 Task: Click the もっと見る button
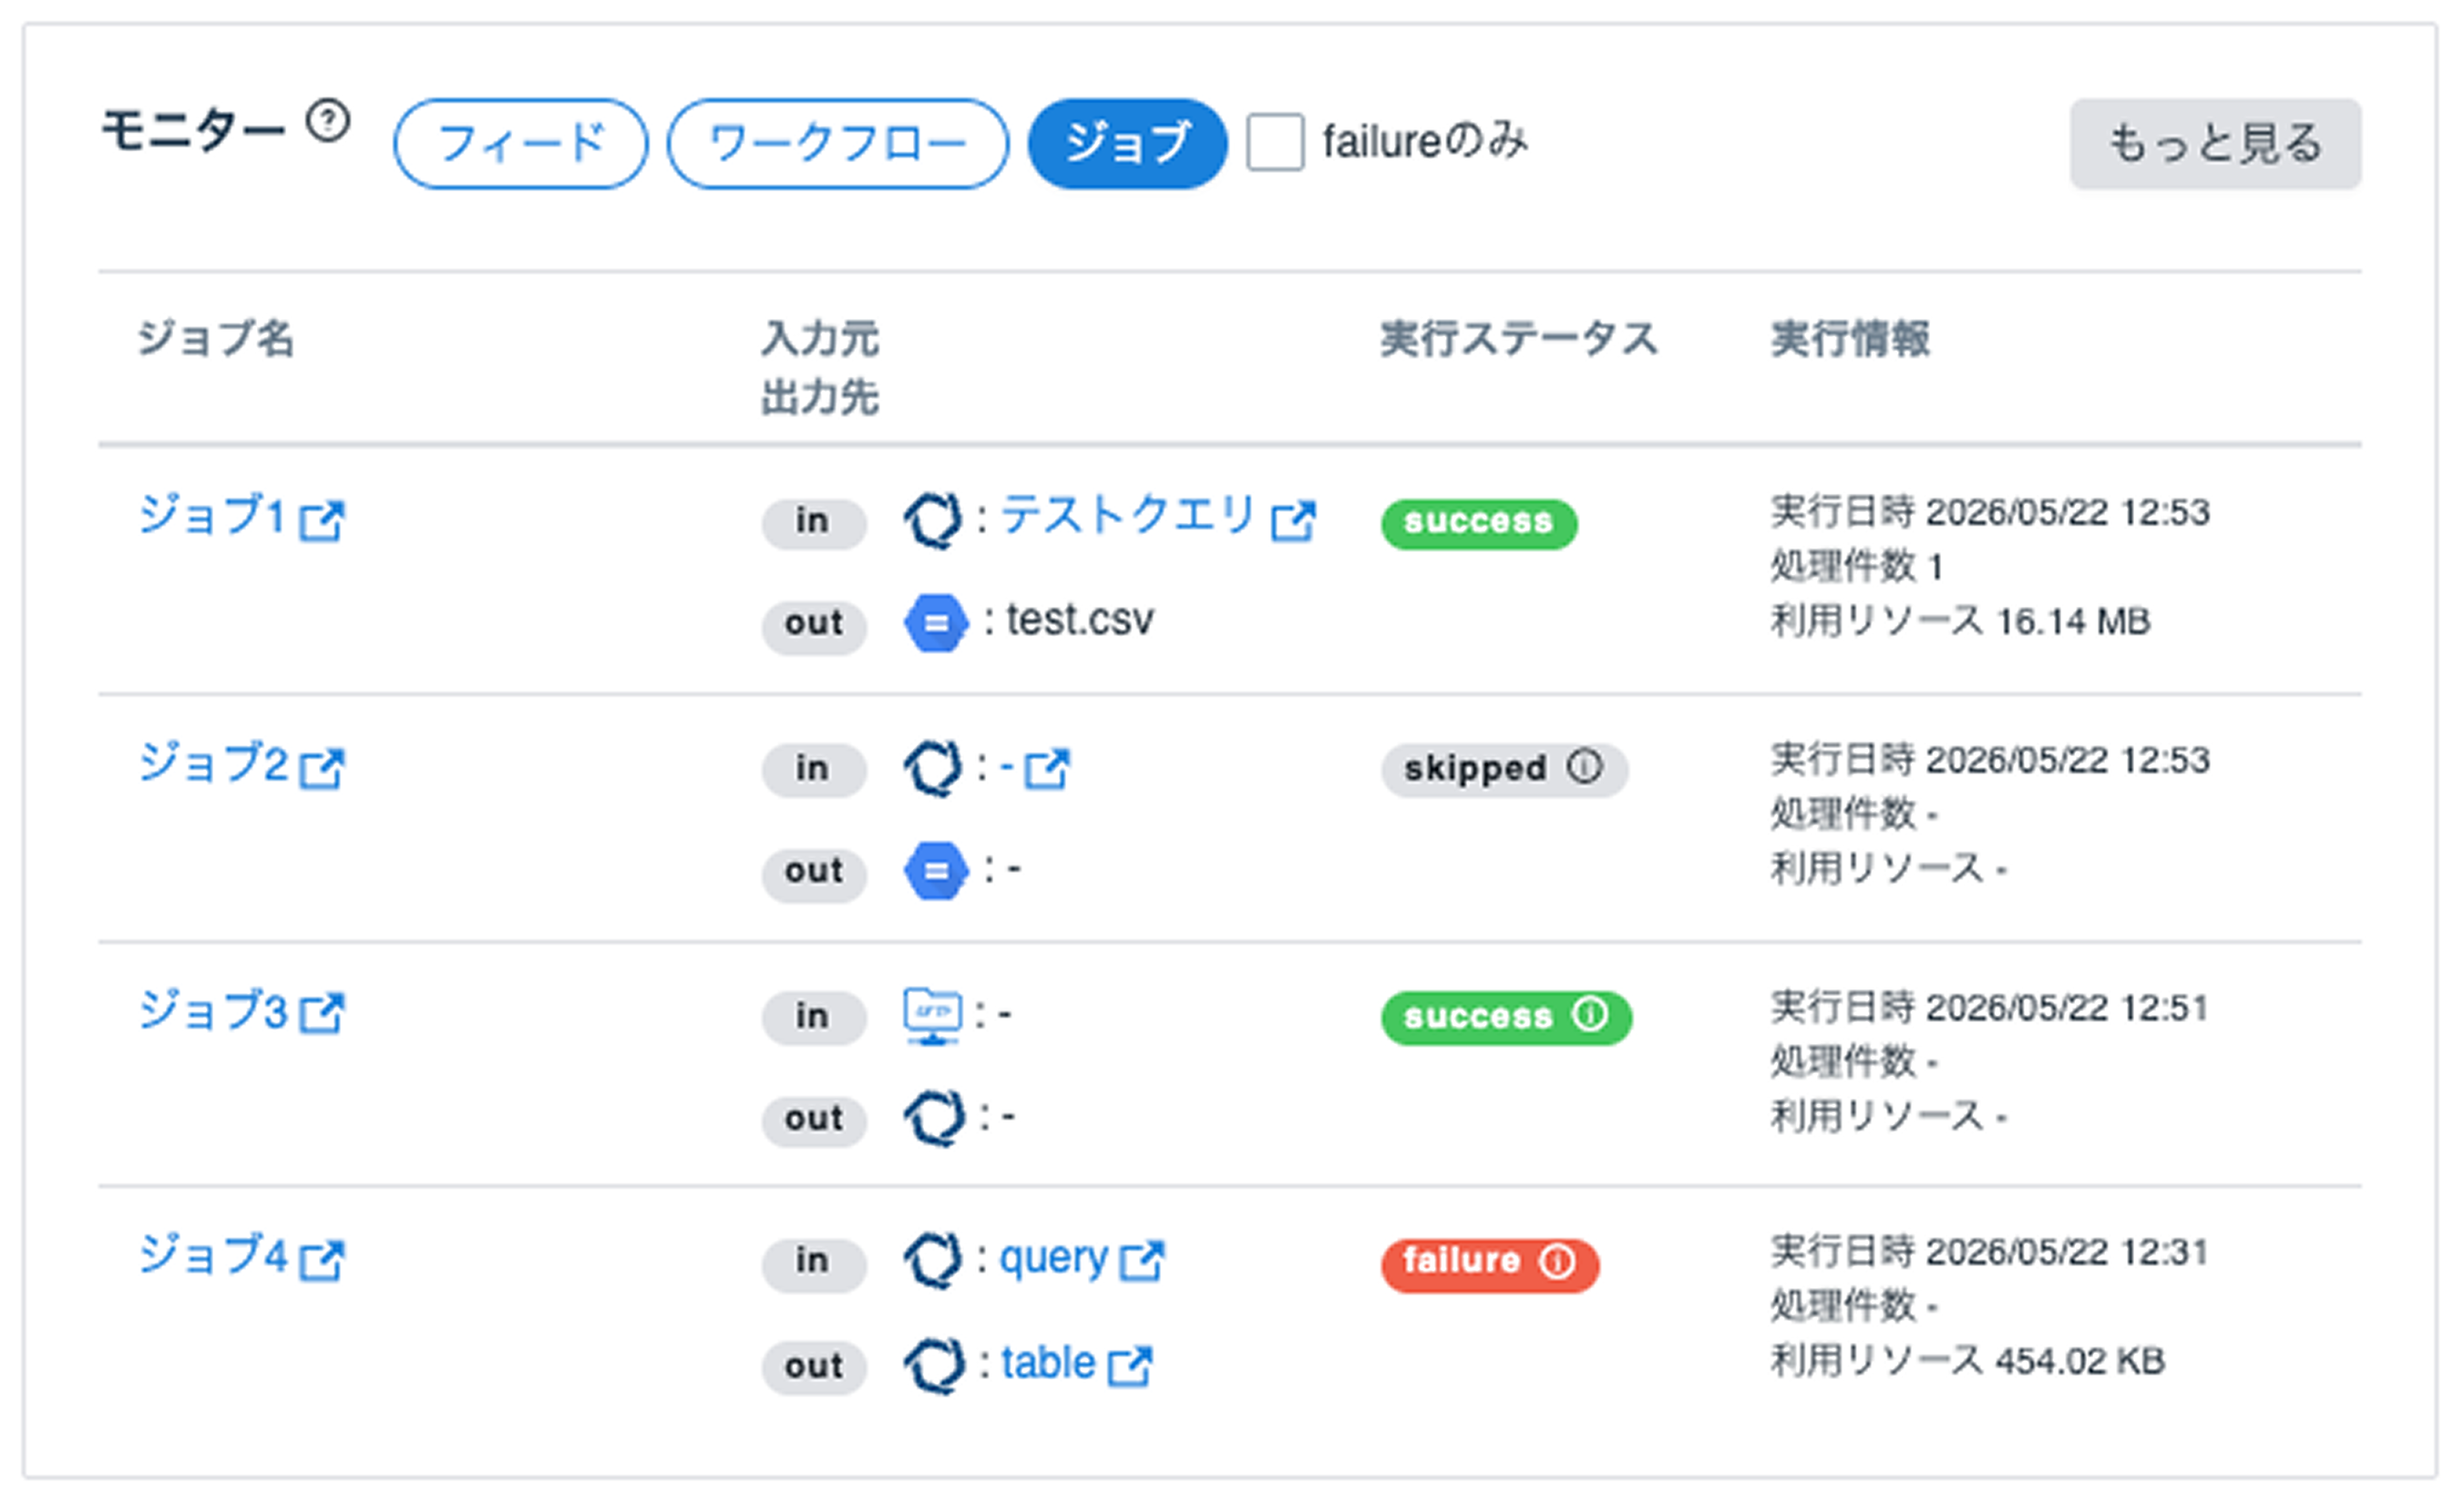tap(2215, 143)
